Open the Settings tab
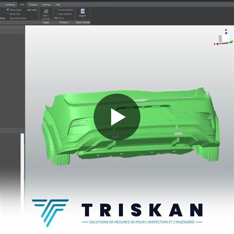The height and width of the screenshot is (234, 234). pos(46,4)
